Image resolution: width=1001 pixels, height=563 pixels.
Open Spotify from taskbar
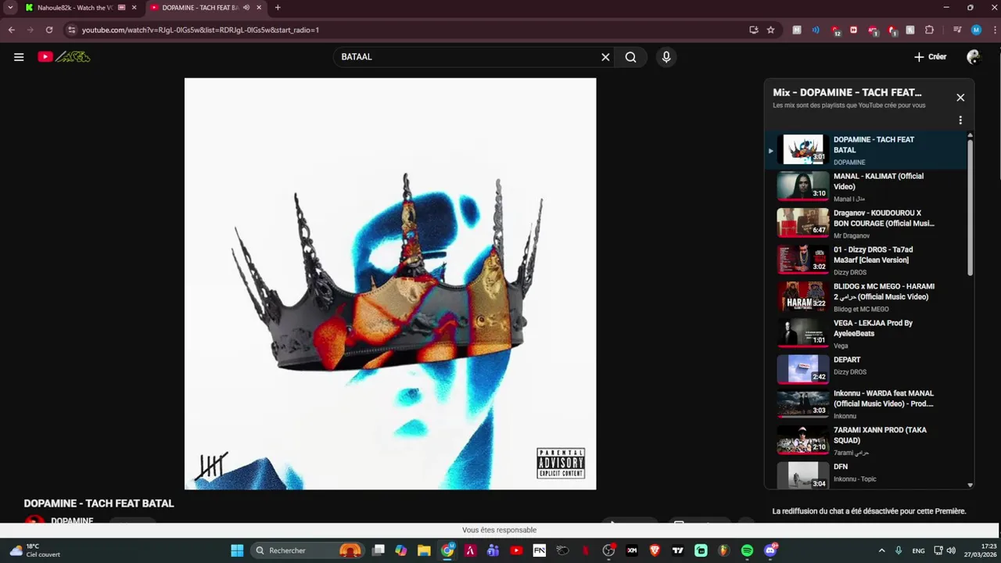point(747,550)
